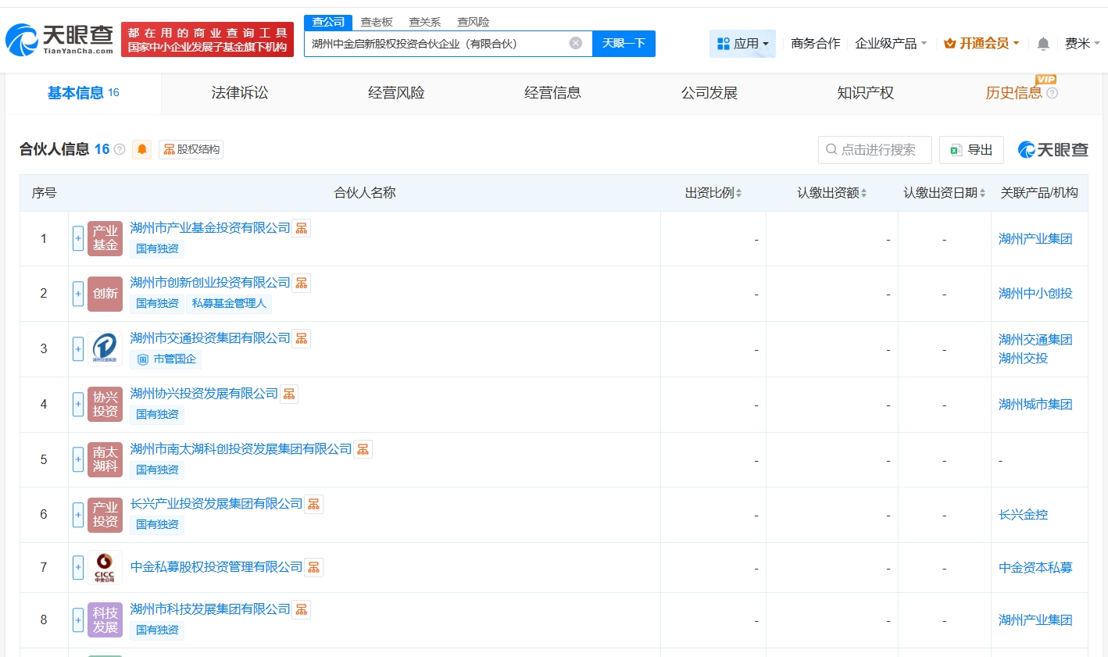
Task: Open the 应用 dropdown menu
Action: (x=742, y=44)
